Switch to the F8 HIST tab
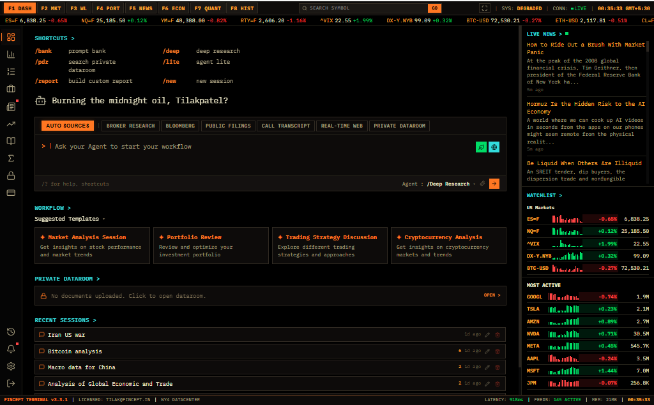Screen dimensions: 654x405 [x=242, y=8]
